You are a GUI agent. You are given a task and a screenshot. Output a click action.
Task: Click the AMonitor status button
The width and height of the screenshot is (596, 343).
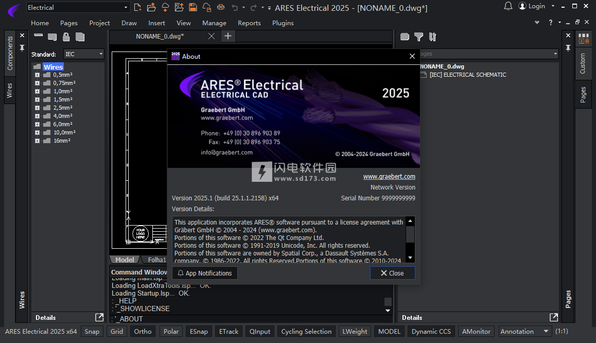pos(476,332)
